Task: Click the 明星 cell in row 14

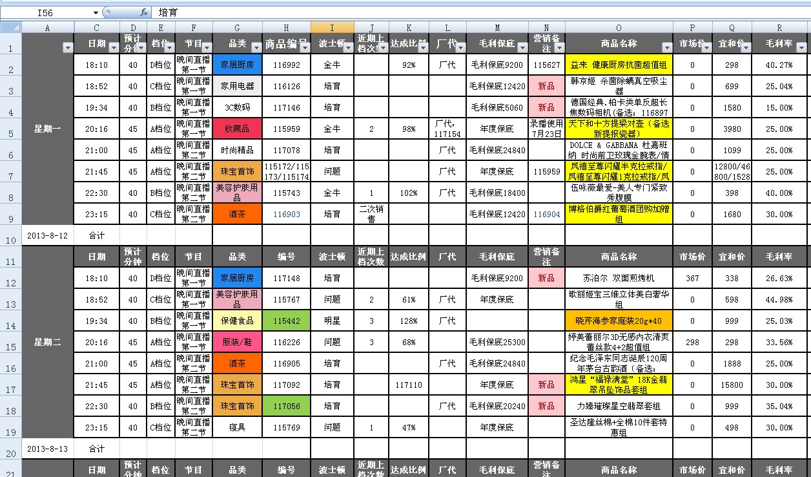Action: coord(332,321)
